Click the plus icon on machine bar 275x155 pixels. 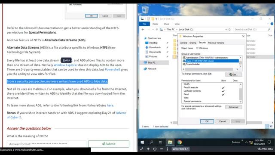coord(148,149)
